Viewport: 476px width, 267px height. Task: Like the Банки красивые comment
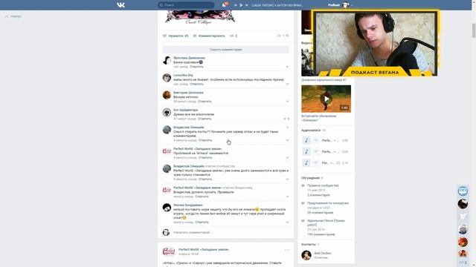287,67
